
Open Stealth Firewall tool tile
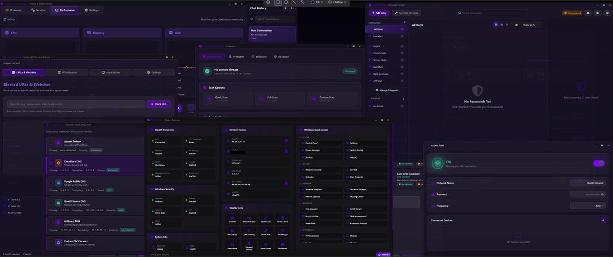[x=282, y=219]
